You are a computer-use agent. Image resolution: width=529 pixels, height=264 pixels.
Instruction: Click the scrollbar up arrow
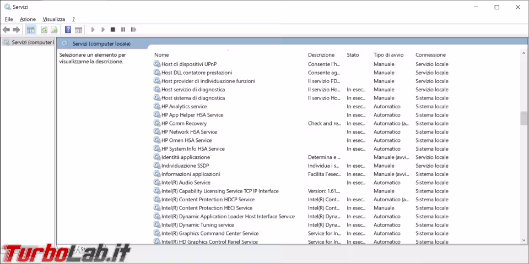coord(523,53)
